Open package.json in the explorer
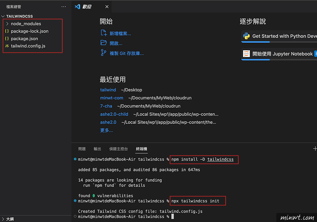This screenshot has height=222, width=317. 25,38
